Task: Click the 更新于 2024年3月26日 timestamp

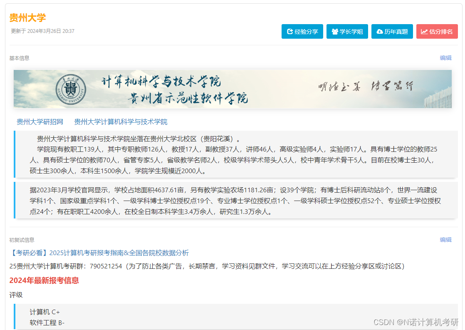Action: (42, 31)
